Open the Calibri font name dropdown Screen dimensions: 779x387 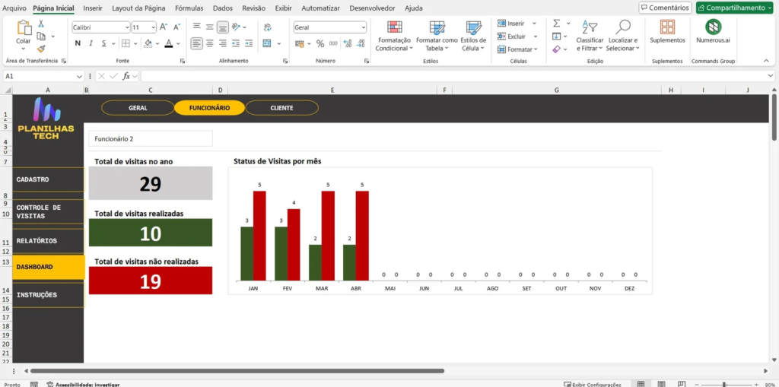pos(126,27)
